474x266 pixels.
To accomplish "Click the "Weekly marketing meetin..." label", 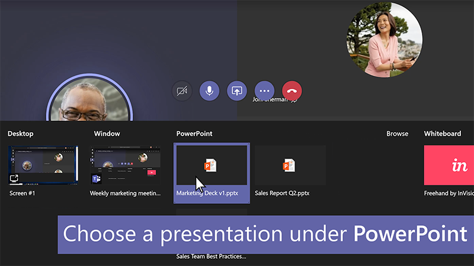I will (125, 193).
